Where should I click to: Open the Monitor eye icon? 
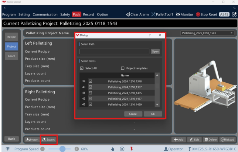click(x=178, y=14)
